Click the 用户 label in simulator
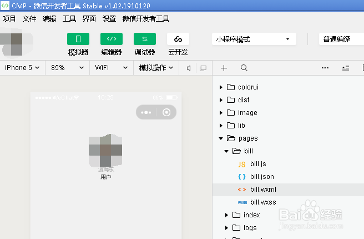364x239 pixels. [105, 177]
